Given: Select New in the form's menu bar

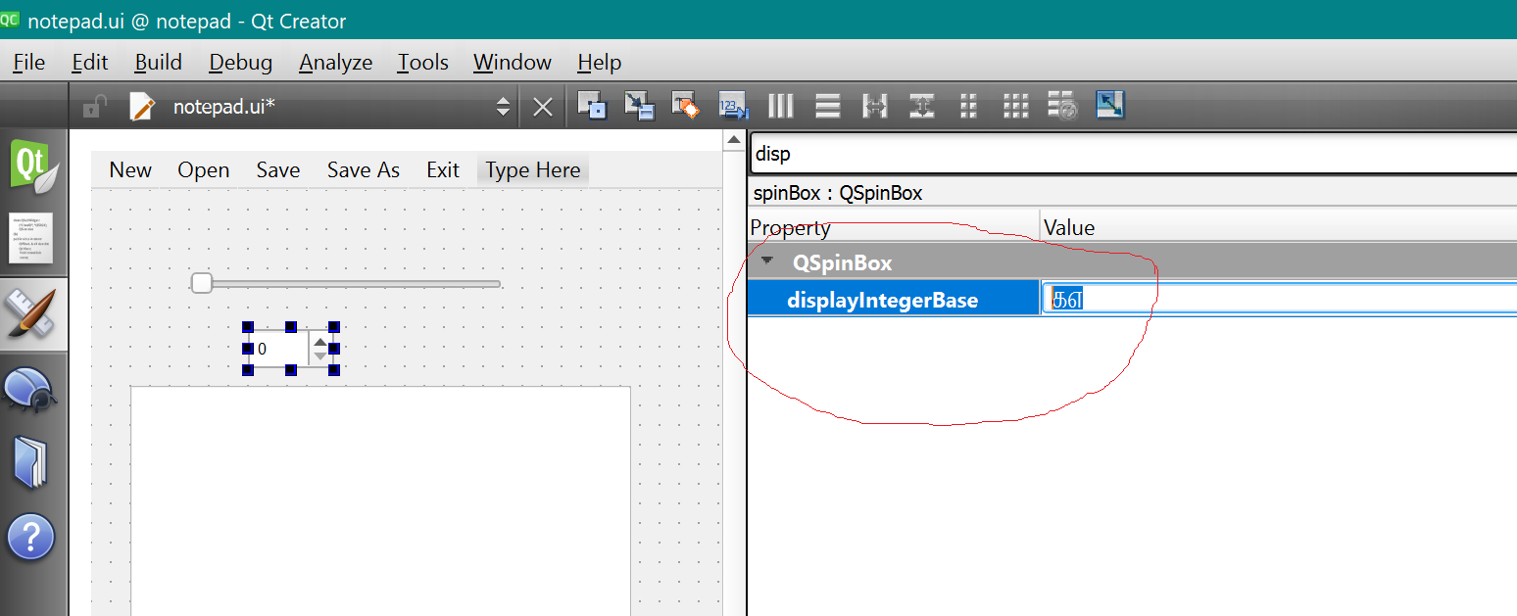Looking at the screenshot, I should (130, 169).
